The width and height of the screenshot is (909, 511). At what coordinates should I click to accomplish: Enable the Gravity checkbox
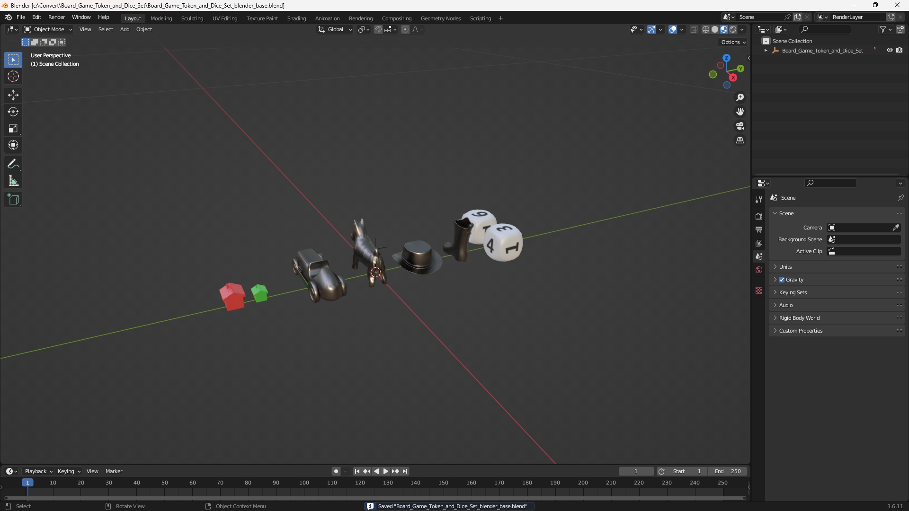point(782,280)
